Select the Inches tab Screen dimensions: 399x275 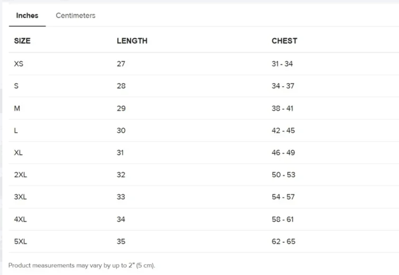(27, 16)
